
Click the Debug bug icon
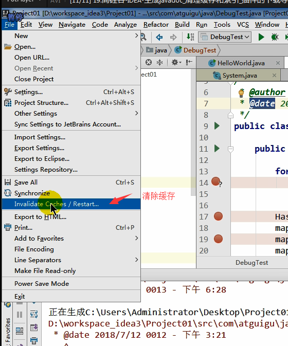pyautogui.click(x=275, y=37)
